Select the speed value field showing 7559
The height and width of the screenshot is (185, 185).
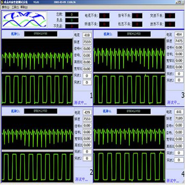tap(87, 42)
